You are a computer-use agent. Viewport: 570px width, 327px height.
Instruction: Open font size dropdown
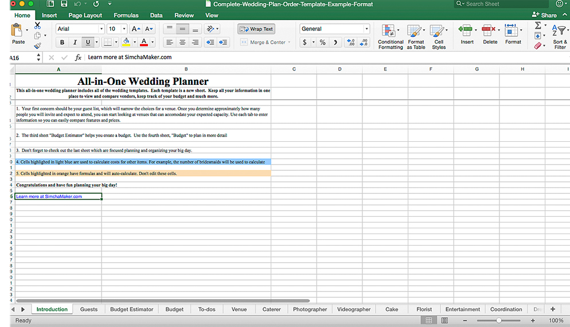(124, 29)
